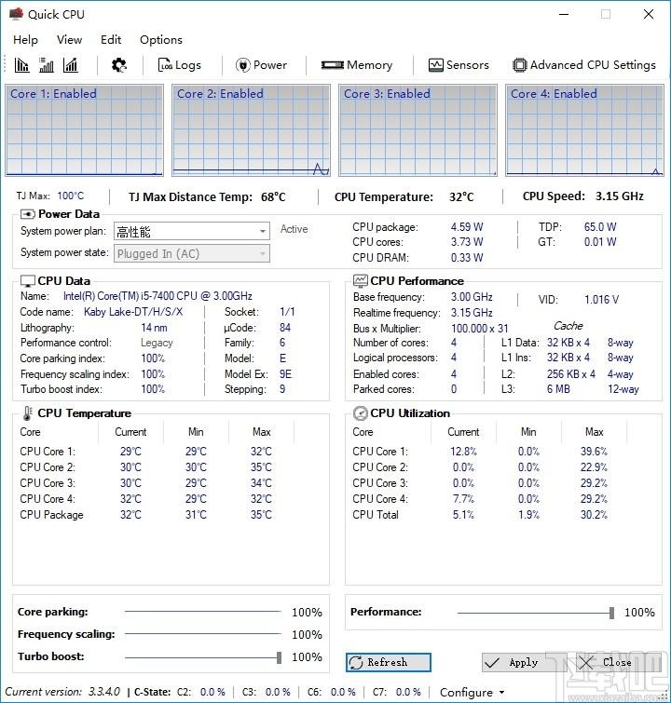The image size is (671, 703).
Task: Open the Edit menu
Action: coord(111,40)
